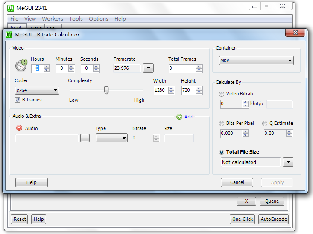Click the Queue button in main window
The image size is (313, 234).
(272, 201)
